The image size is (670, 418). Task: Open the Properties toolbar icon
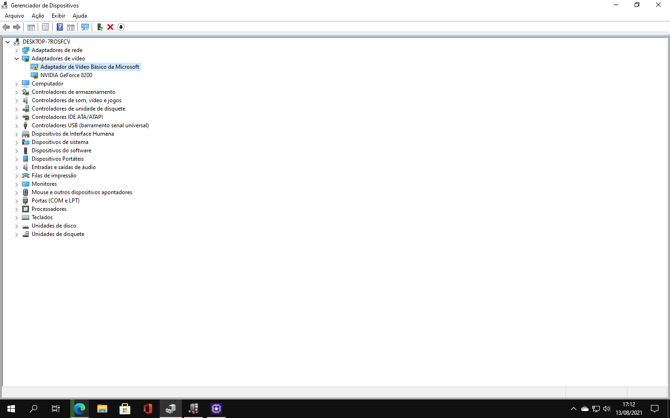(x=45, y=27)
